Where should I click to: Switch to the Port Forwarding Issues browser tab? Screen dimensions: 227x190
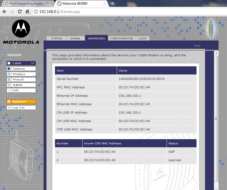click(27, 4)
